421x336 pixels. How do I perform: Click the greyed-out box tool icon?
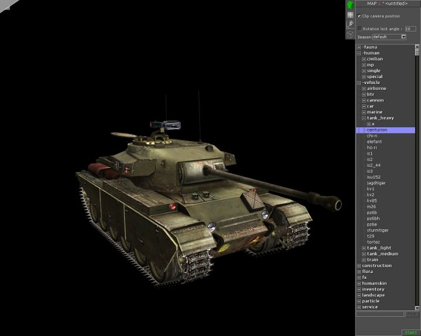point(351,34)
